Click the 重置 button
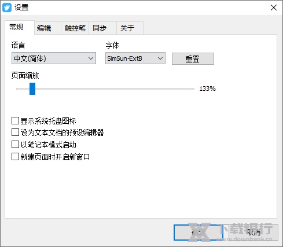This screenshot has height=247, width=283. coord(193,59)
